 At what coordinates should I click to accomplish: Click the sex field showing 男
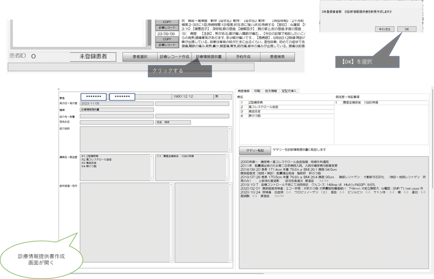(x=223, y=97)
